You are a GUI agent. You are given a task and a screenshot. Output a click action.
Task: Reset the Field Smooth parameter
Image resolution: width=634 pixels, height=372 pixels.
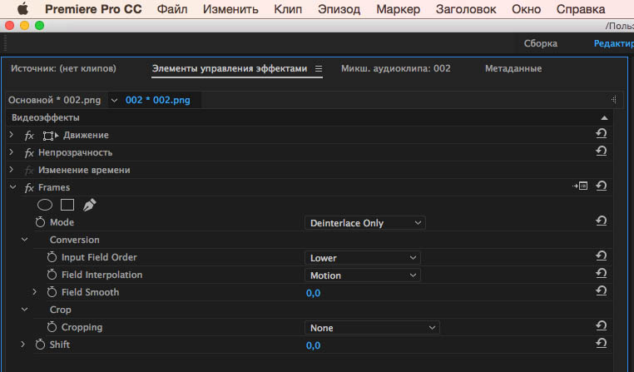click(x=602, y=290)
